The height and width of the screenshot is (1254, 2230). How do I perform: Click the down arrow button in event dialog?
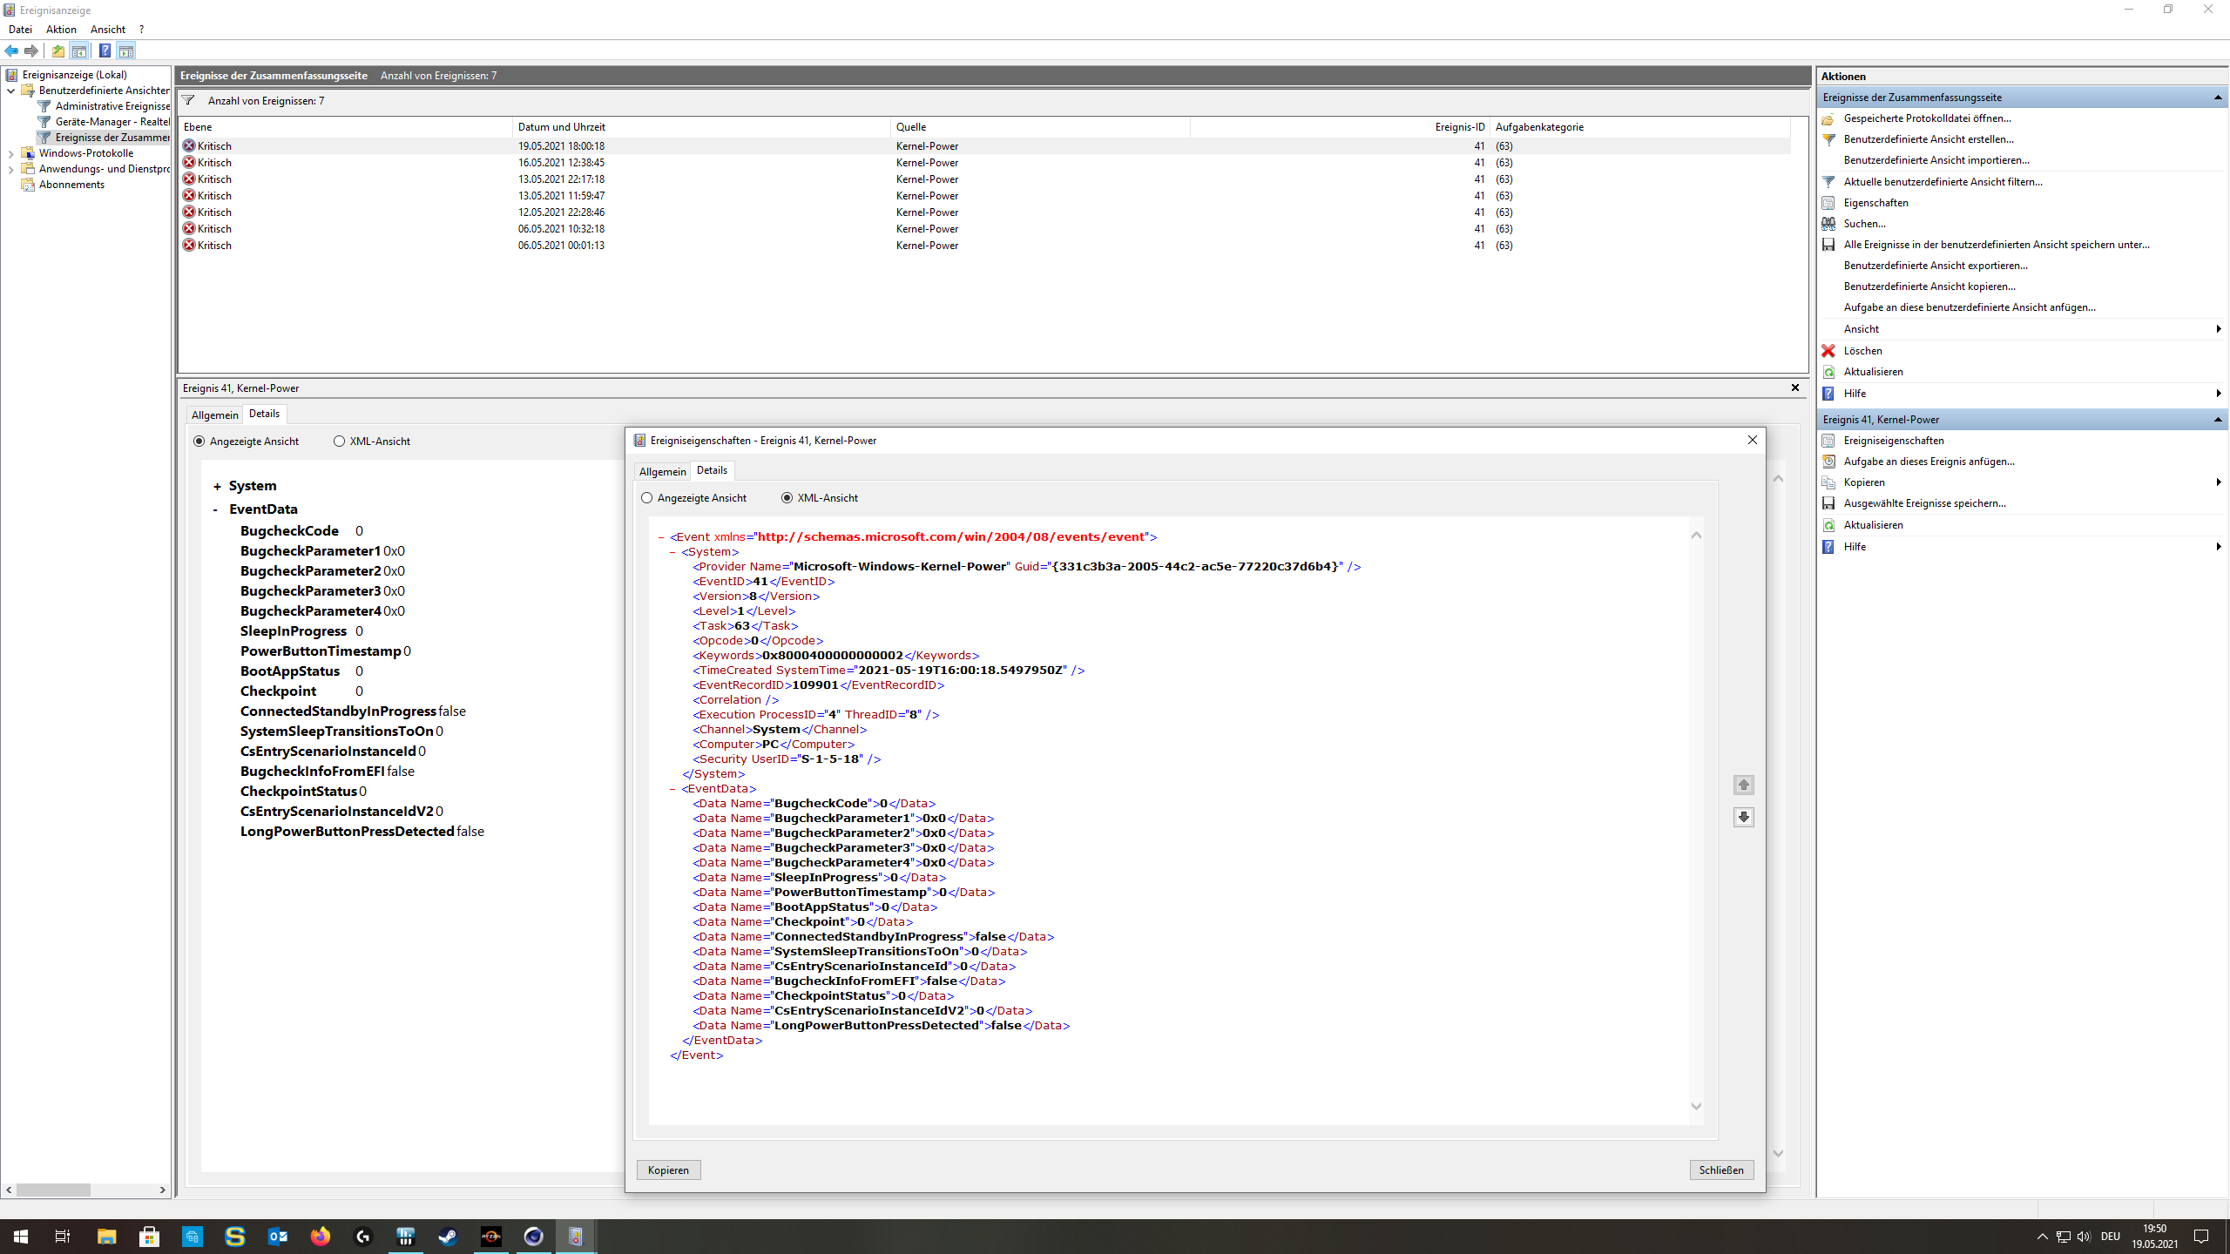pyautogui.click(x=1743, y=817)
